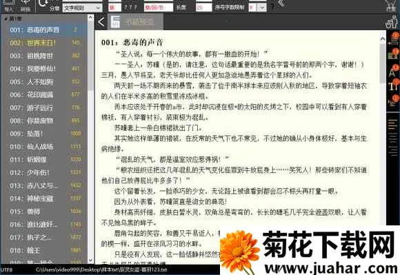Select chapter 006 in the chapter list
Image resolution: width=400 pixels, height=275 pixels.
point(44,94)
